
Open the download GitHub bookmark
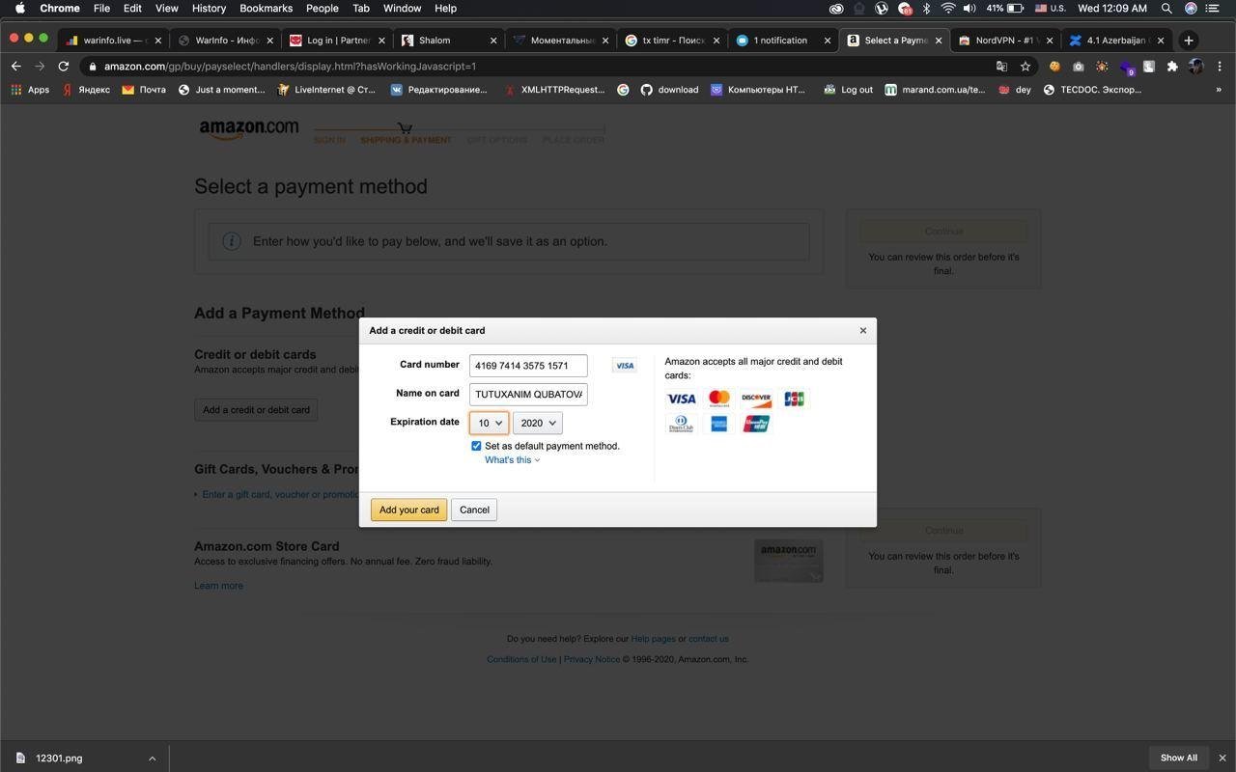pos(669,90)
